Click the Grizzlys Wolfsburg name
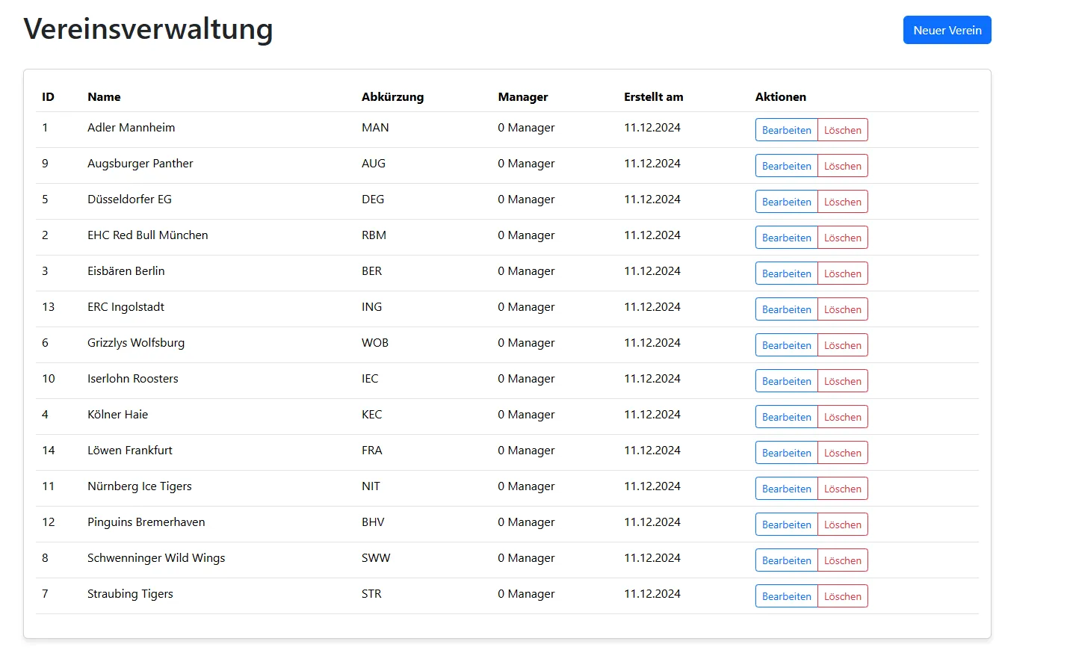 (x=136, y=343)
